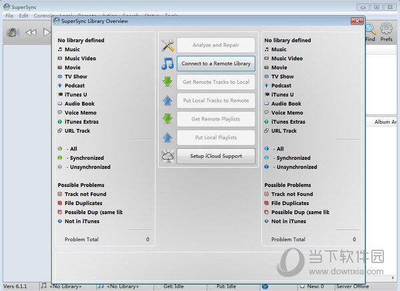400x291 pixels.
Task: Select iTunes U in right library panel
Action: [283, 95]
